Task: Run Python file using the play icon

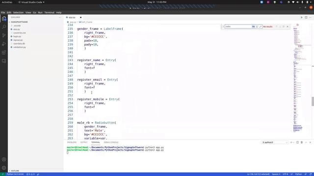Action: [x=302, y=18]
